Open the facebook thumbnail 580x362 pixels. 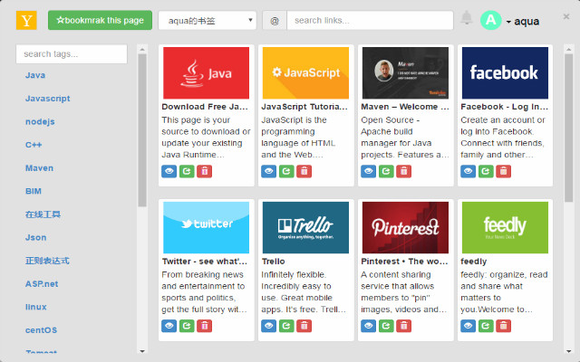coord(505,72)
